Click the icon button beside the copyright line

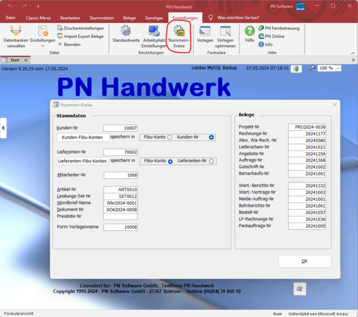(299, 289)
